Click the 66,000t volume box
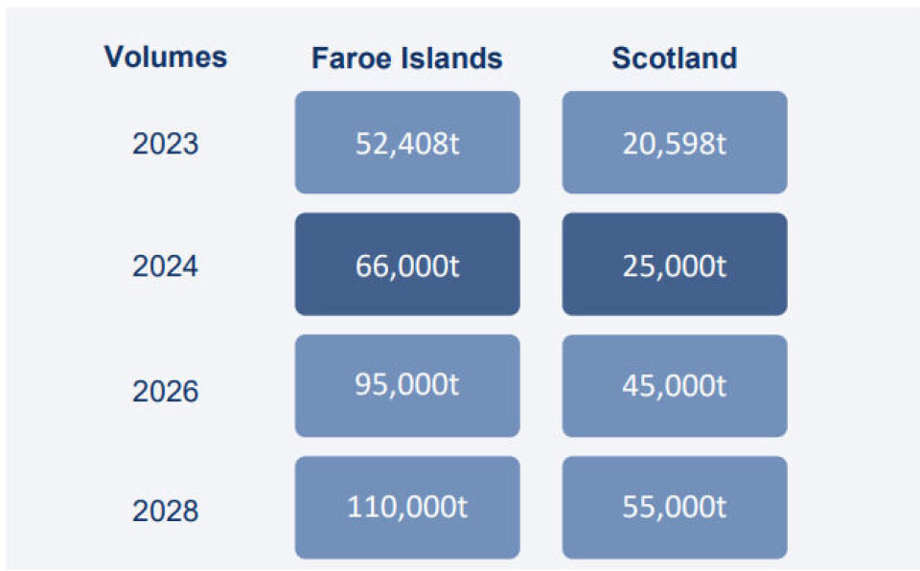Image resolution: width=920 pixels, height=571 pixels. coord(407,264)
